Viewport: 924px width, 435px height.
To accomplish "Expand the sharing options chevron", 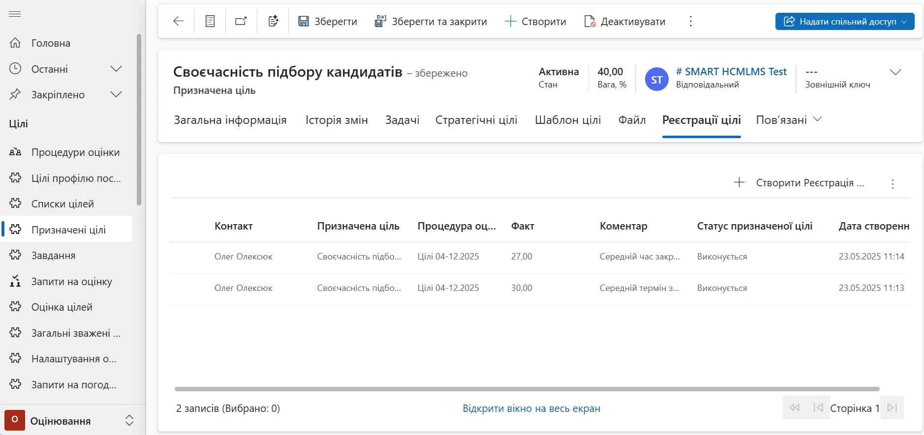I will 904,22.
